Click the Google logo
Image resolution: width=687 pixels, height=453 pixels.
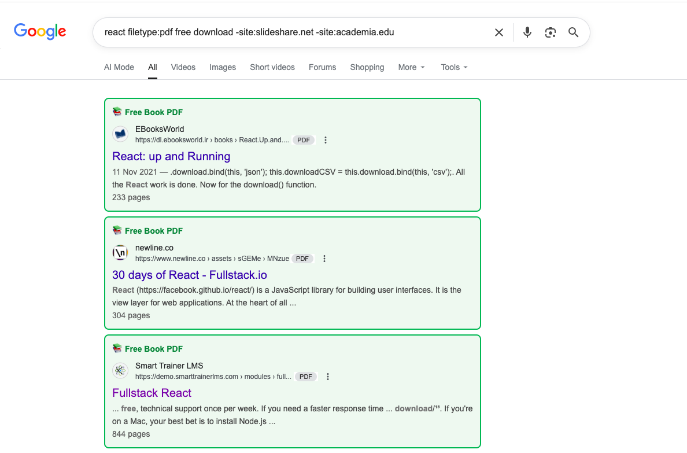[40, 32]
